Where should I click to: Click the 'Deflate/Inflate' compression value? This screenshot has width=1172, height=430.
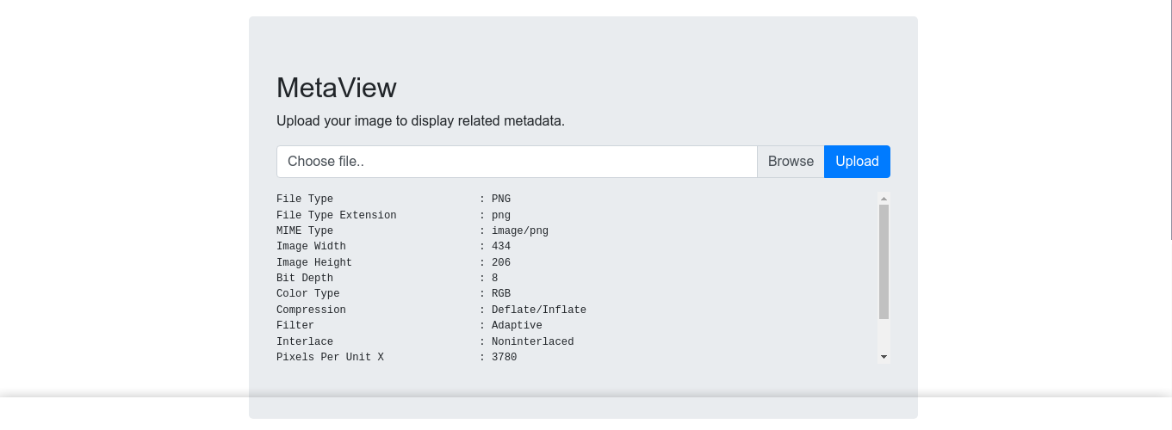click(538, 310)
